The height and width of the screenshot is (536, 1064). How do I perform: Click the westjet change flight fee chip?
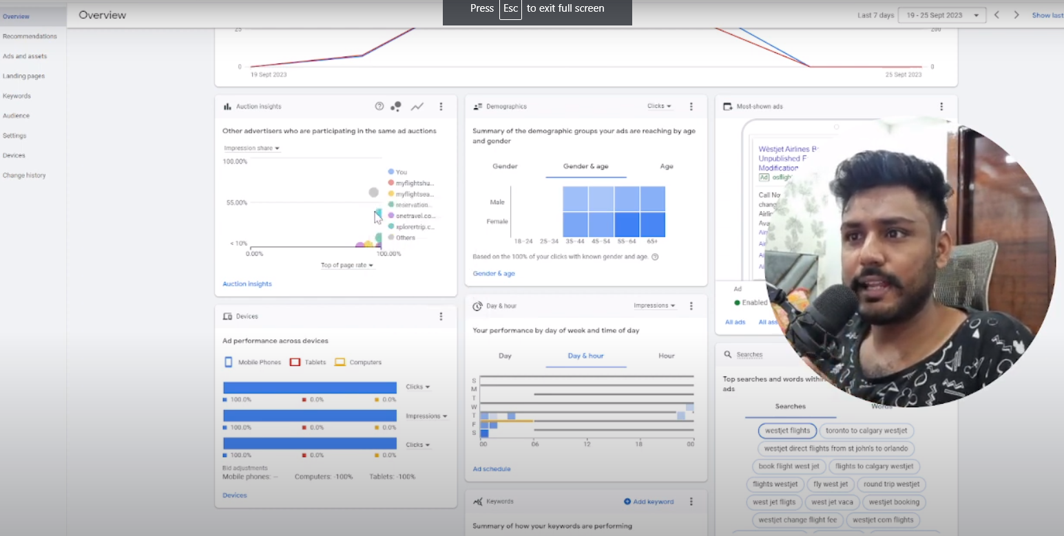[x=797, y=520]
